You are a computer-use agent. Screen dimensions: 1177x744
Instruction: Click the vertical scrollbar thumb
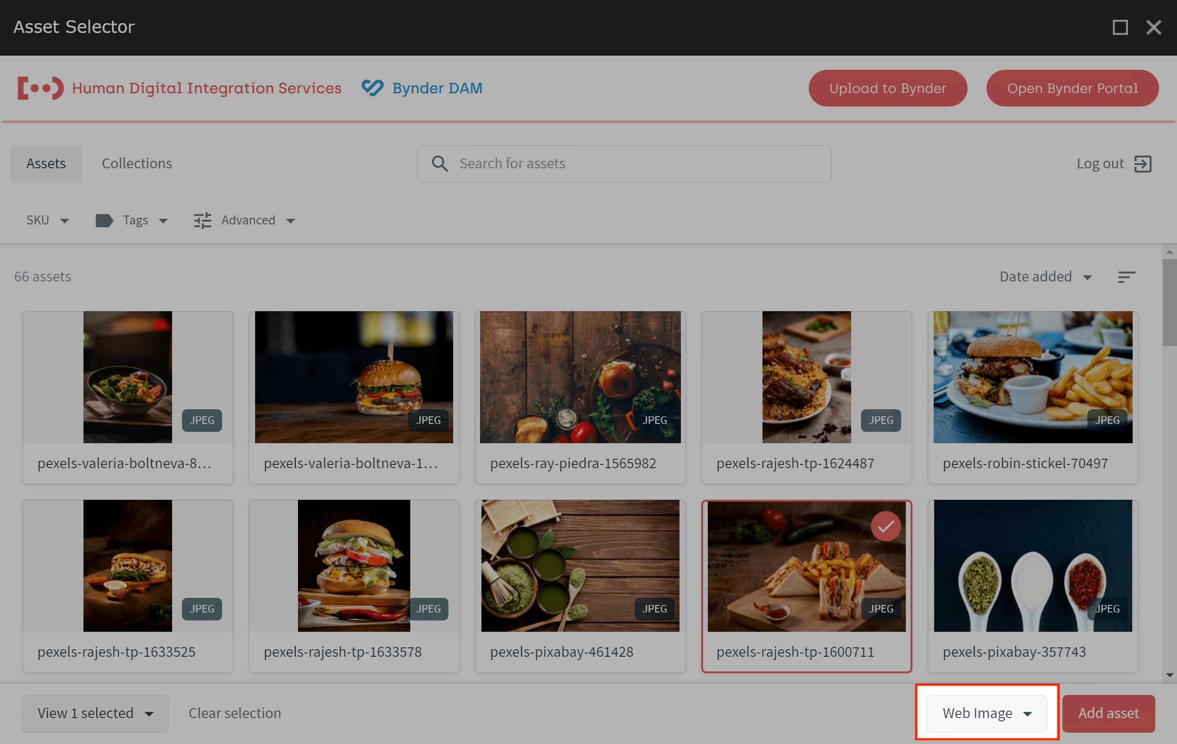point(1169,303)
